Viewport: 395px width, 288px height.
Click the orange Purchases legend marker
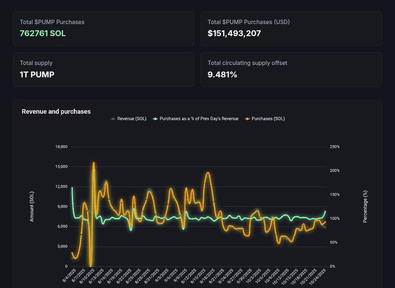click(x=247, y=119)
